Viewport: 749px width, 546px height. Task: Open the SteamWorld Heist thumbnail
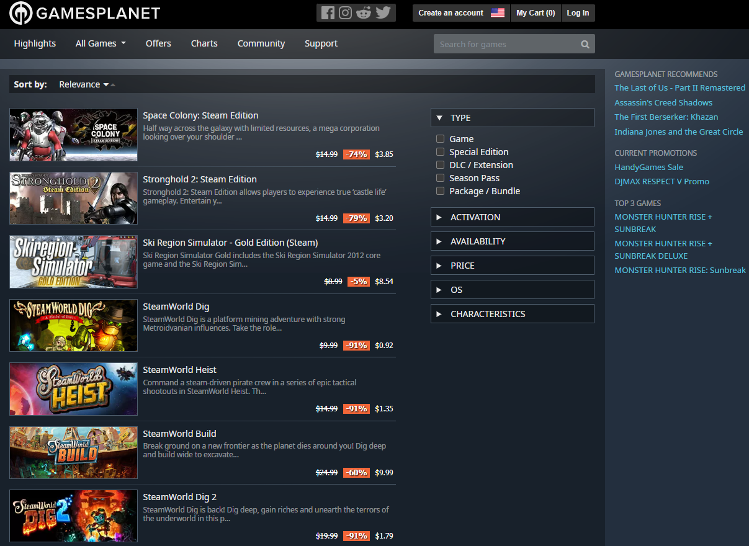(x=73, y=389)
